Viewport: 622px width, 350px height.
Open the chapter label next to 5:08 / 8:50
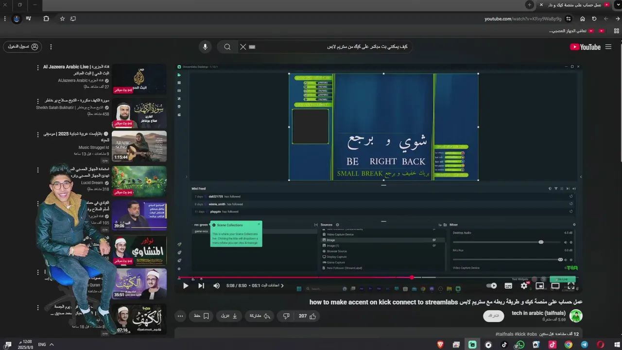point(267,286)
